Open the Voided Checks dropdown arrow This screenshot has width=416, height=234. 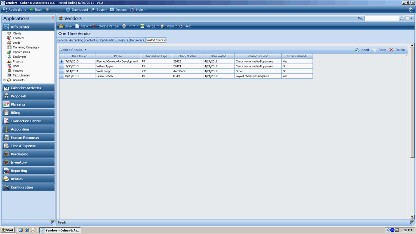coord(86,50)
